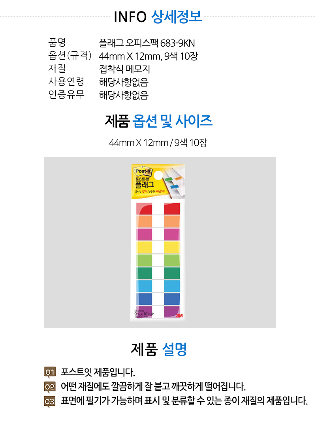Click the 01 number badge icon
The width and height of the screenshot is (316, 444).
pos(49,372)
